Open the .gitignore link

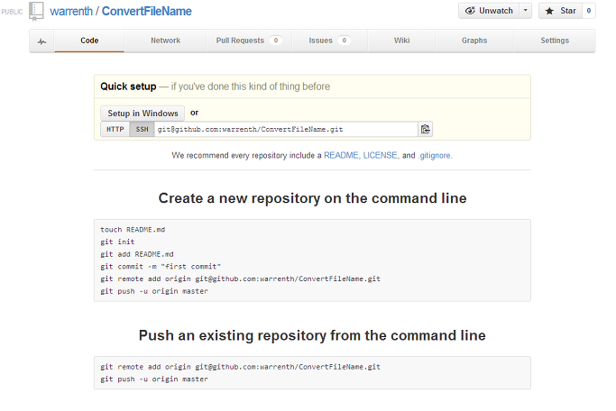(x=434, y=155)
